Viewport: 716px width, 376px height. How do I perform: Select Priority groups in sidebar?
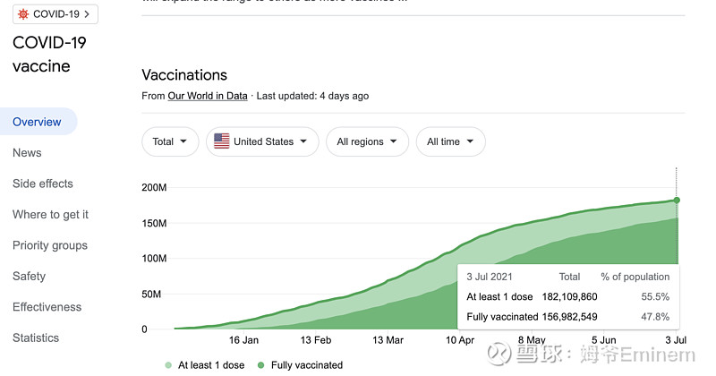coord(50,245)
